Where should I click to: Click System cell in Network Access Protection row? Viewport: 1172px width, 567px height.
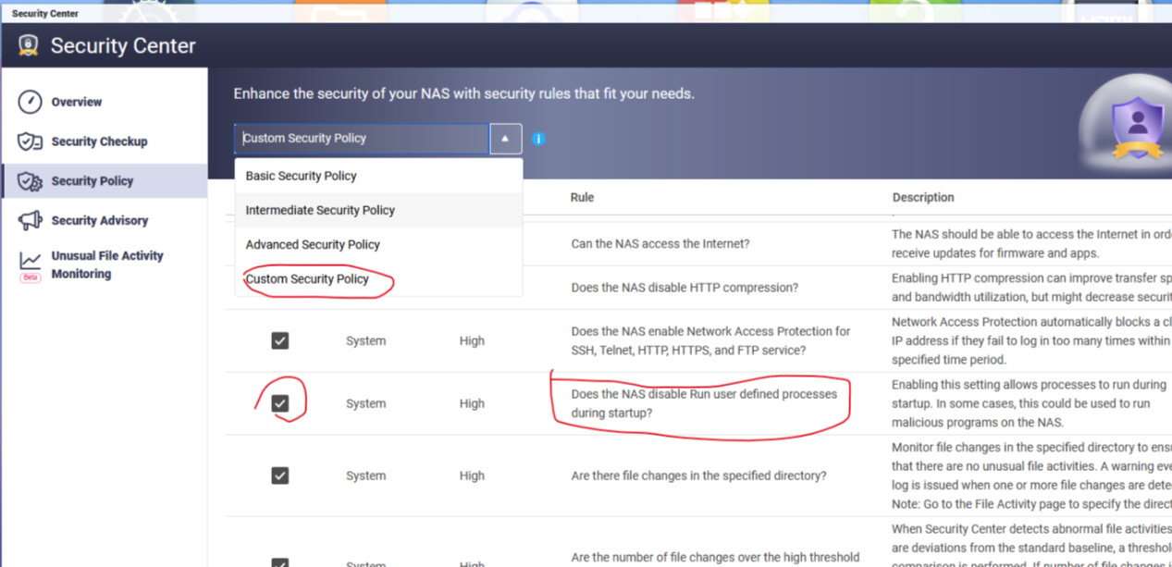366,340
